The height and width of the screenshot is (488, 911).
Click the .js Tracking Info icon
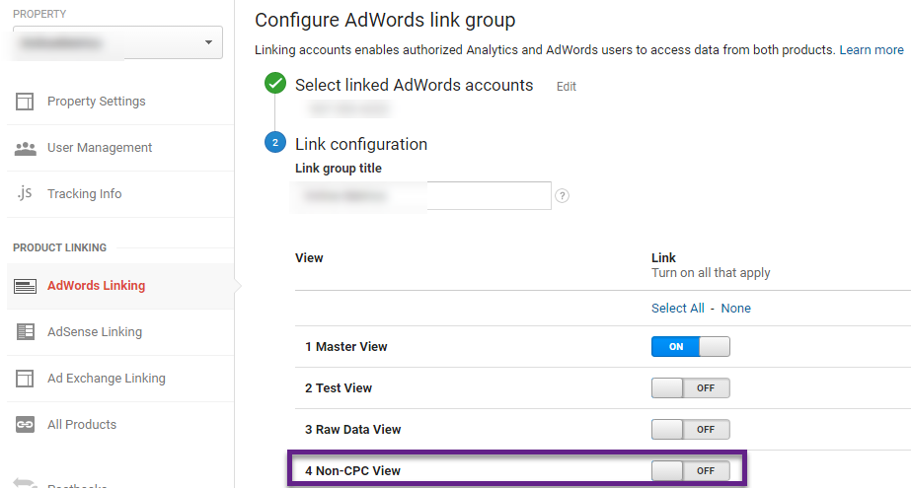click(x=25, y=193)
